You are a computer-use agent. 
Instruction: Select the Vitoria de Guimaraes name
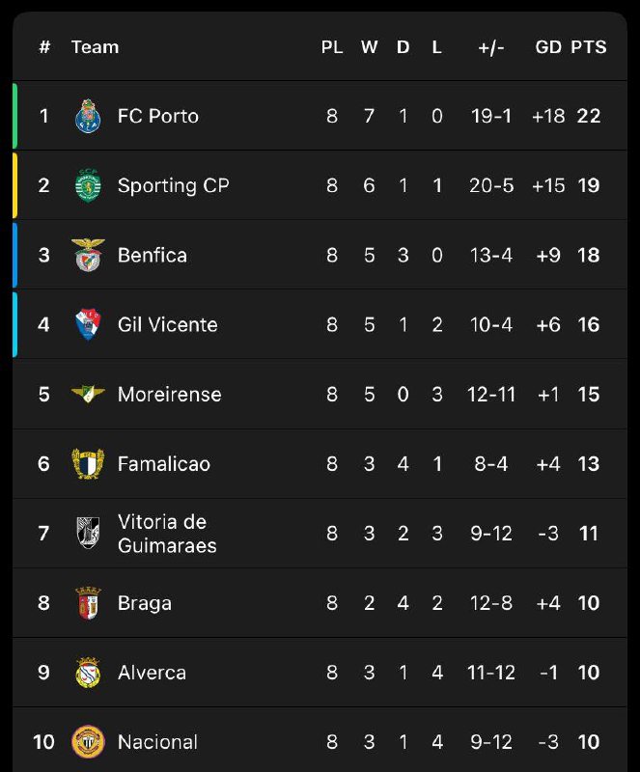click(x=166, y=534)
